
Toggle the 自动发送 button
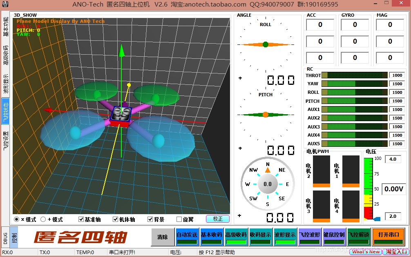(x=187, y=237)
